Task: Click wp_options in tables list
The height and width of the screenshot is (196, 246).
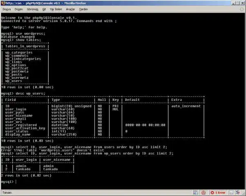Action: click(16, 65)
